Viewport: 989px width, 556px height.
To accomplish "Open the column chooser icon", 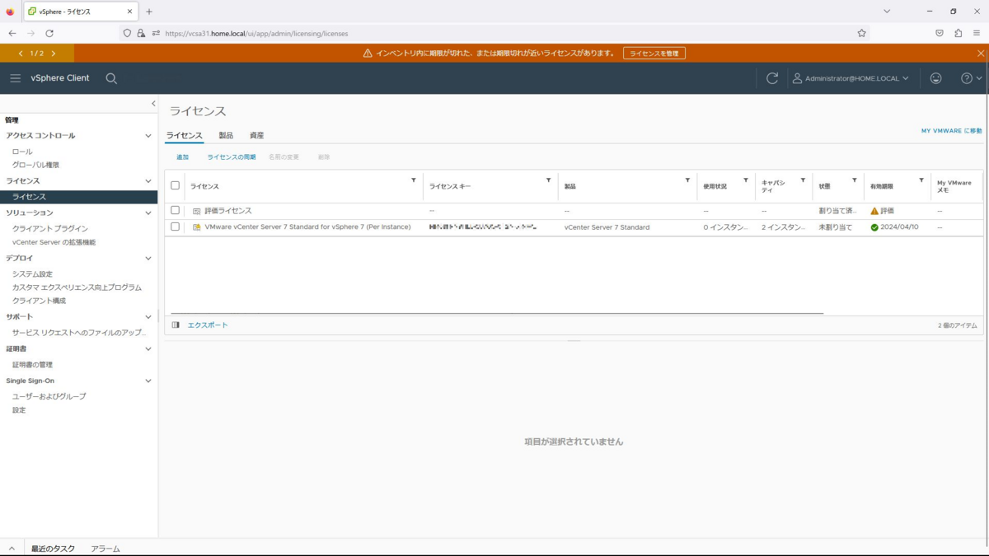I will coord(176,325).
